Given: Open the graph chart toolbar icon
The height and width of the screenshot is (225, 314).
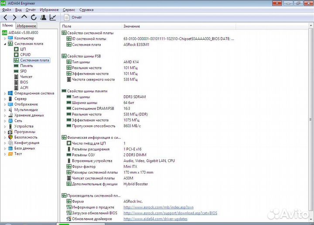Looking at the screenshot, I should (53, 17).
